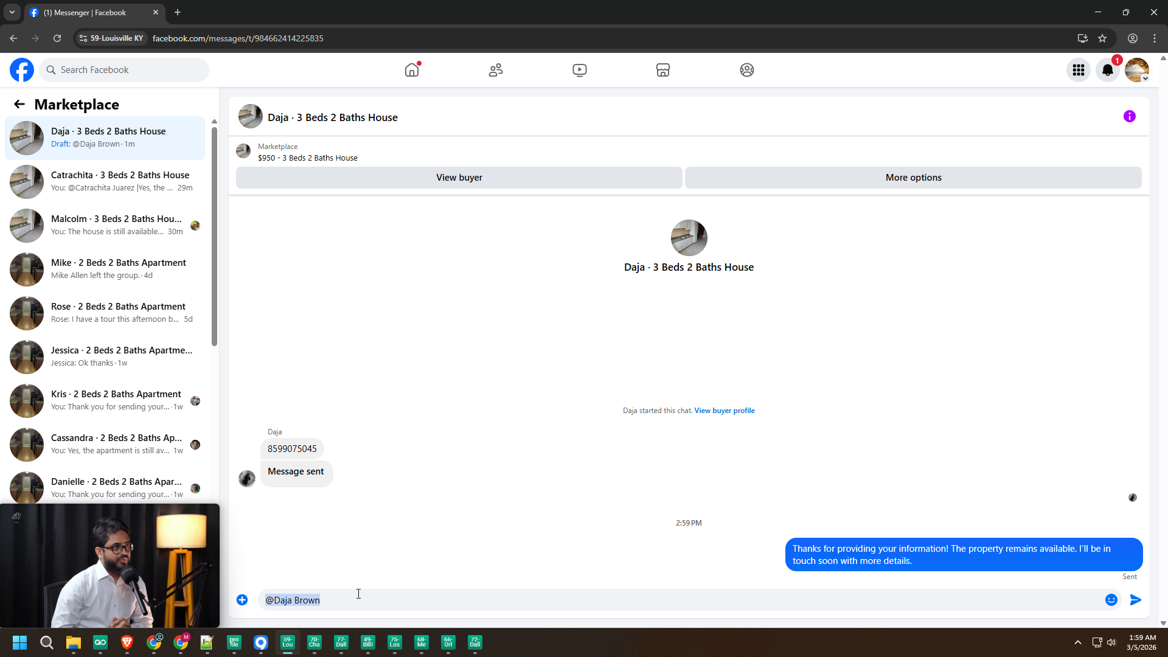Open the Windows Start menu
The image size is (1168, 657).
pyautogui.click(x=19, y=642)
